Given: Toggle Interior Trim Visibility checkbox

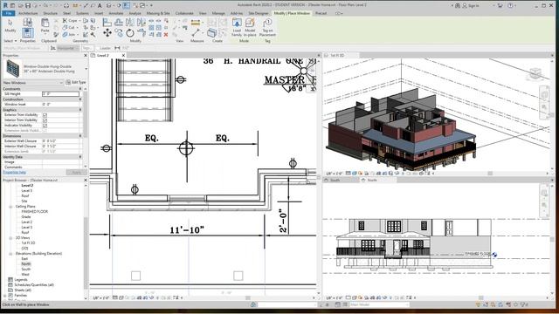Looking at the screenshot, I should [x=45, y=120].
